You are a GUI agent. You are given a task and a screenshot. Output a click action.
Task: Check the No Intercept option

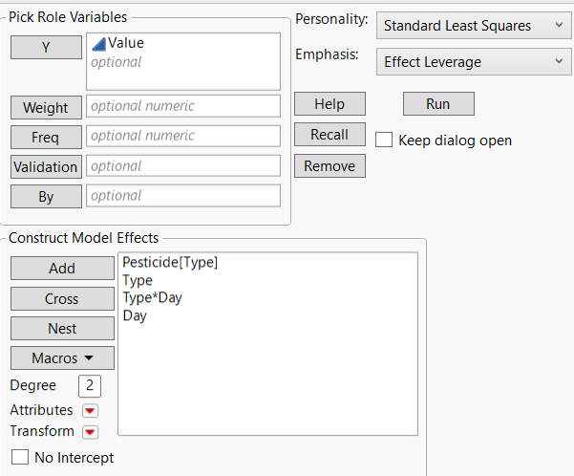(19, 458)
